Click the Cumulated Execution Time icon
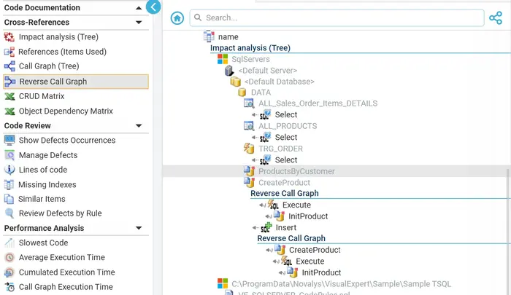 (x=9, y=272)
